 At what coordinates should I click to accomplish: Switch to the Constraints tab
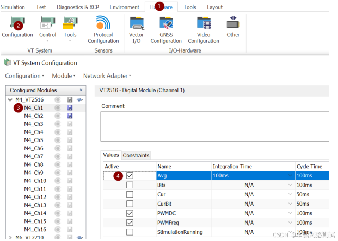click(136, 155)
